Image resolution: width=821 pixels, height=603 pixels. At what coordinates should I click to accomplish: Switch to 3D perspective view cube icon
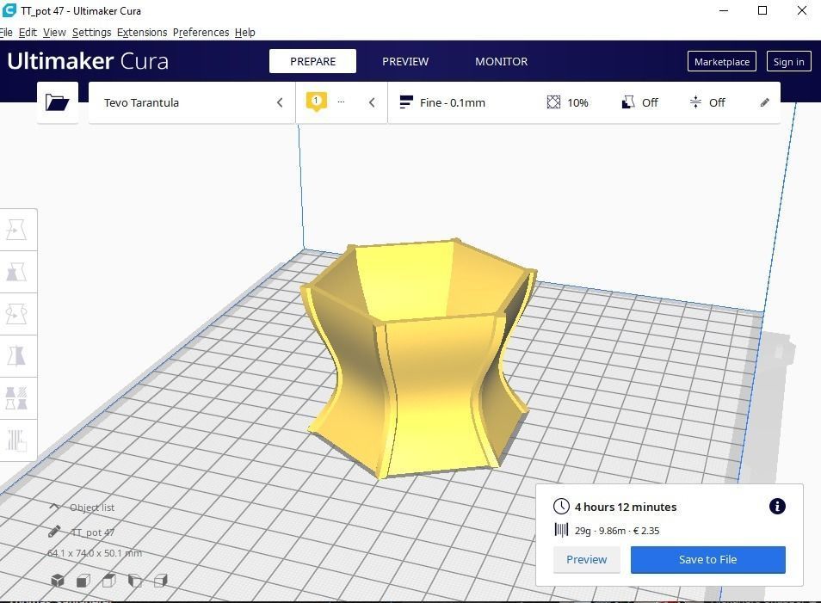[x=58, y=580]
